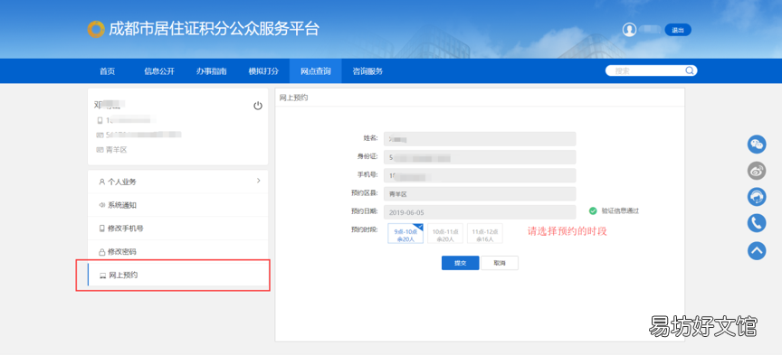The width and height of the screenshot is (782, 355).
Task: Click the phone contact floating icon
Action: pyautogui.click(x=757, y=222)
